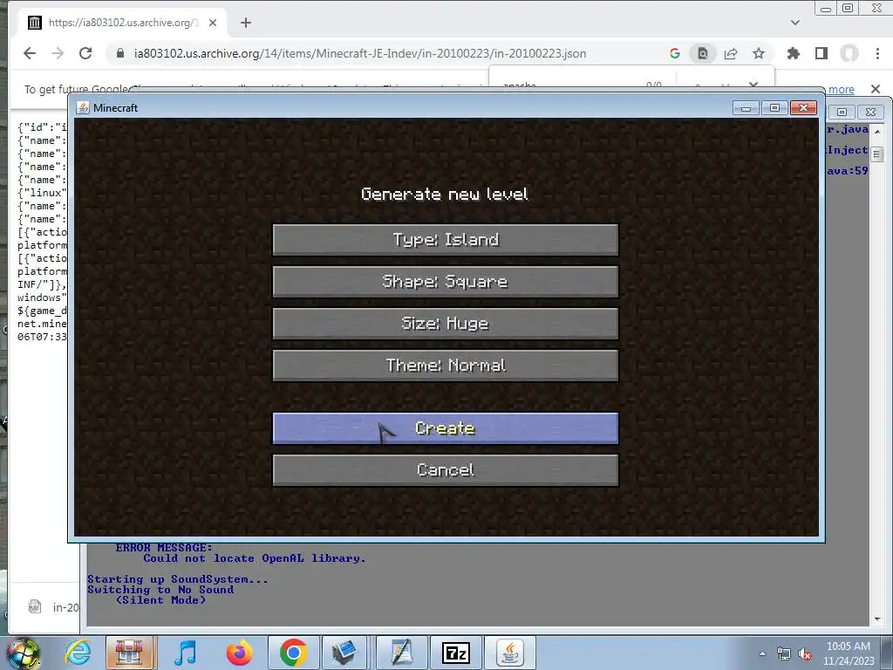Dismiss the Chrome notification bar
The height and width of the screenshot is (670, 893).
(876, 89)
